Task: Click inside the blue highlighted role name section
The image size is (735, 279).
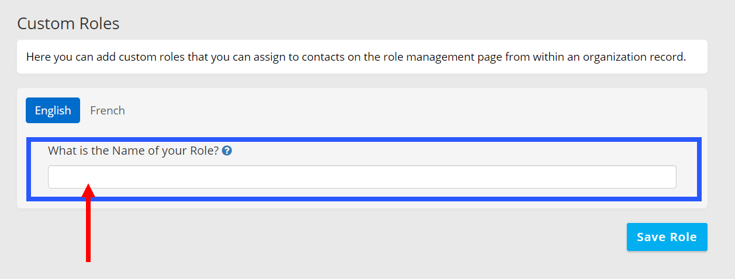Action: tap(364, 169)
